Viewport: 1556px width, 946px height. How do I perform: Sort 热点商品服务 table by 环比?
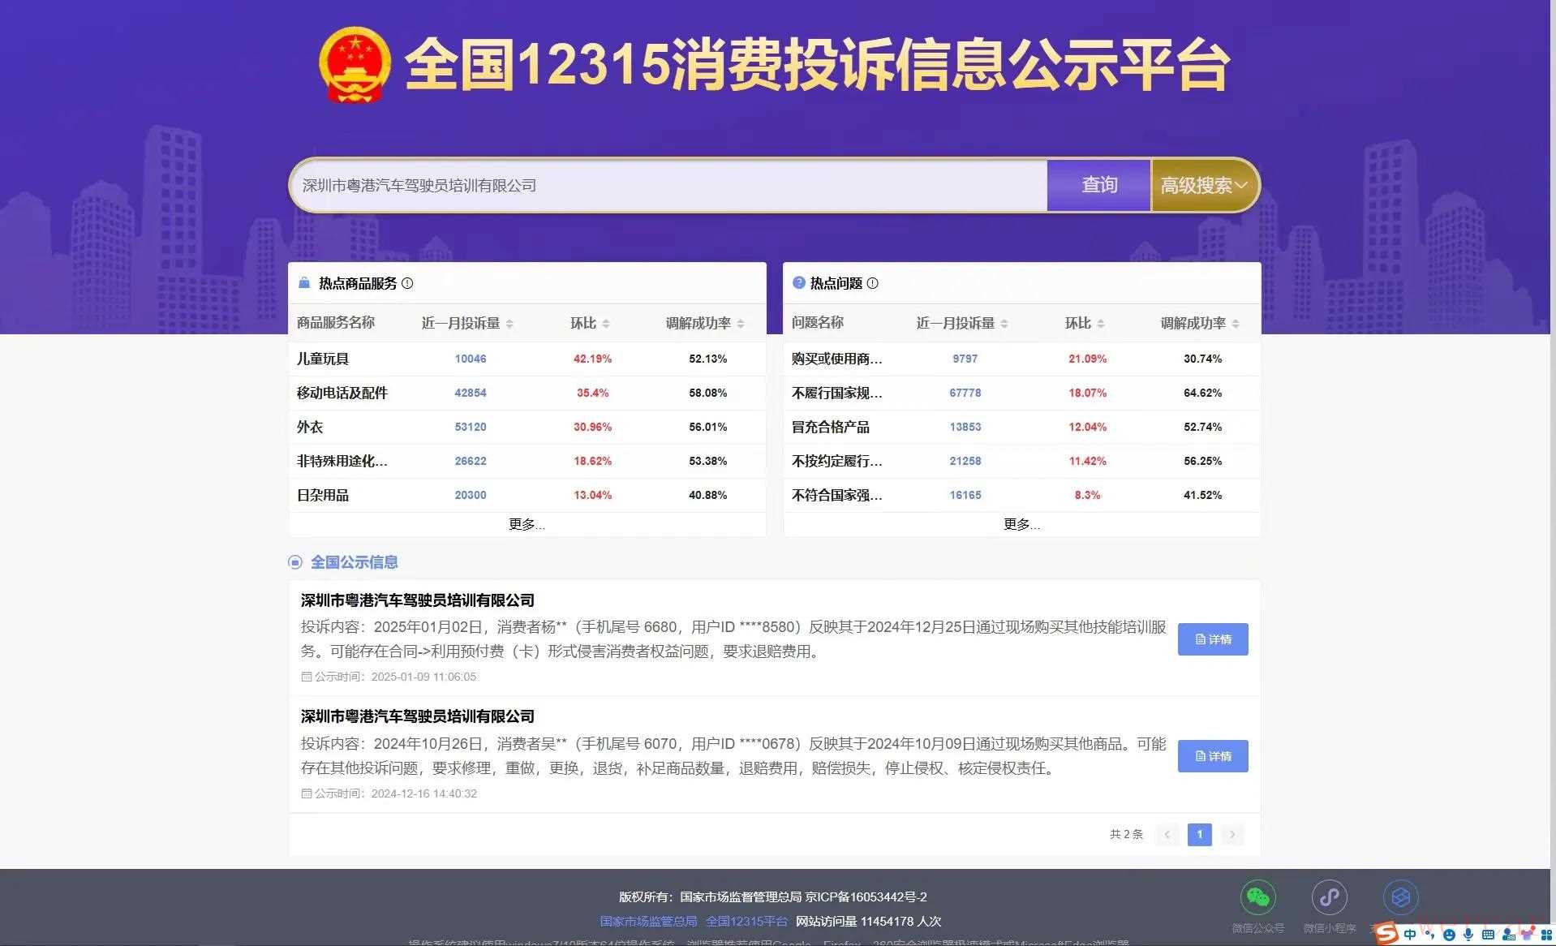pos(606,324)
